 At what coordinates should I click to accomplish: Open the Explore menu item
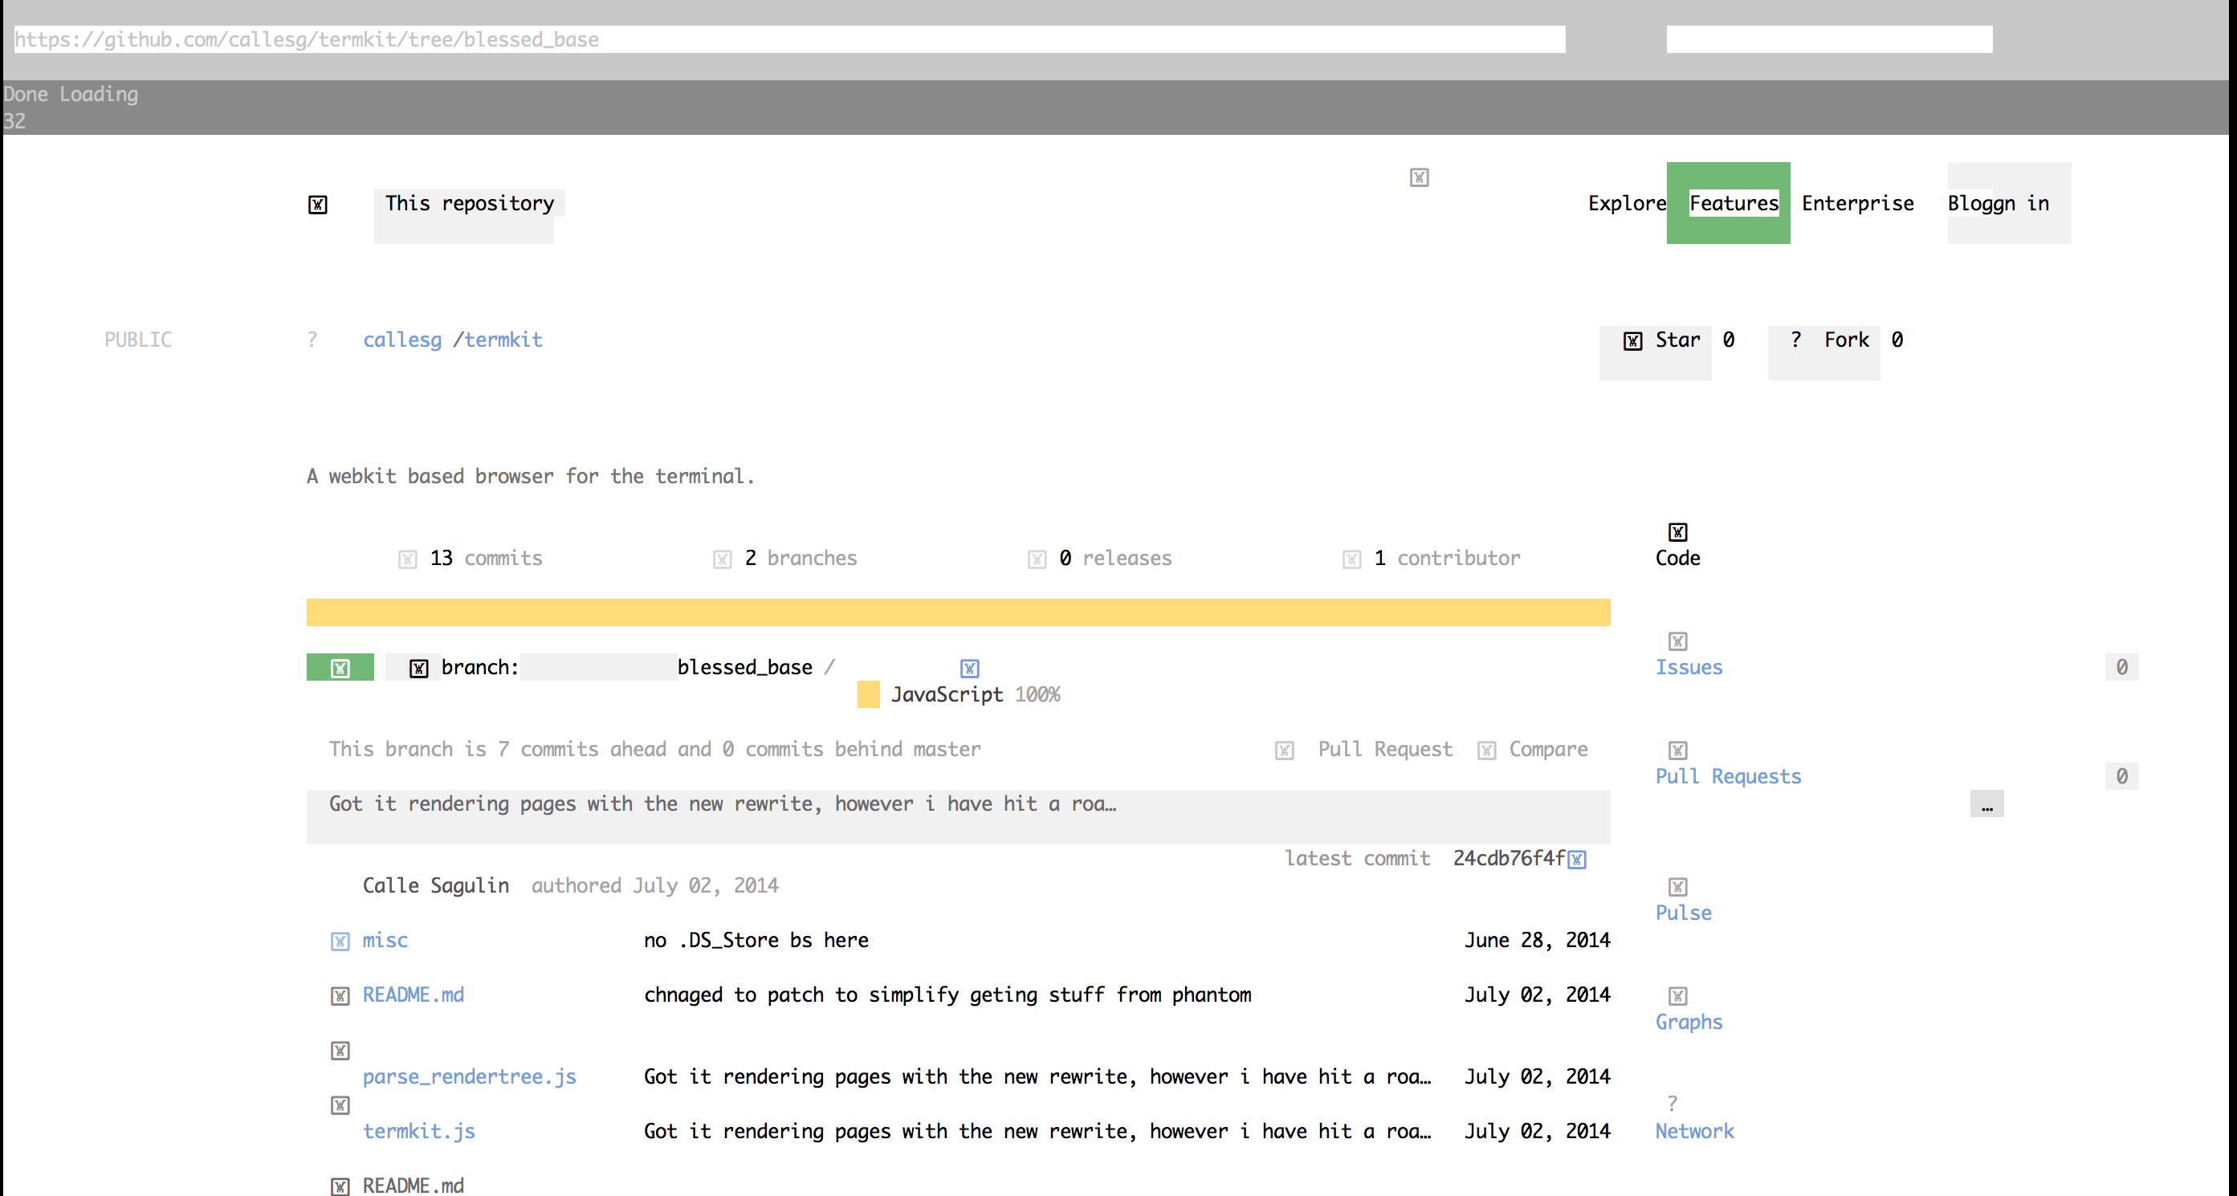pyautogui.click(x=1628, y=203)
